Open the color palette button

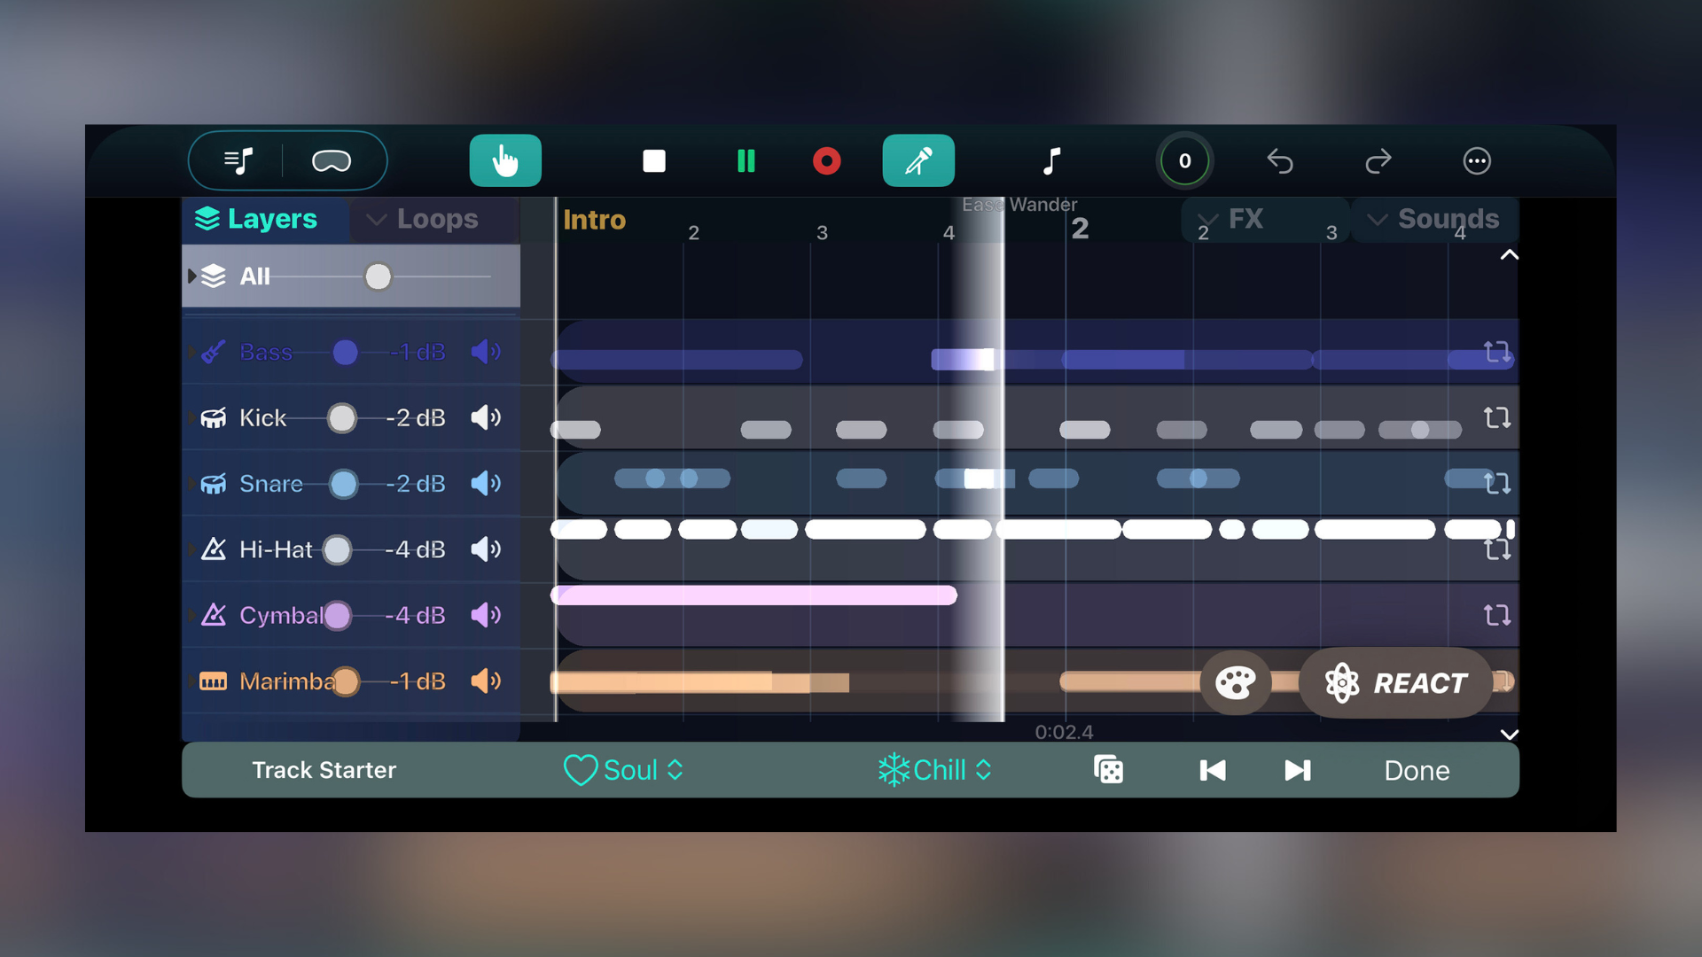[x=1236, y=682]
